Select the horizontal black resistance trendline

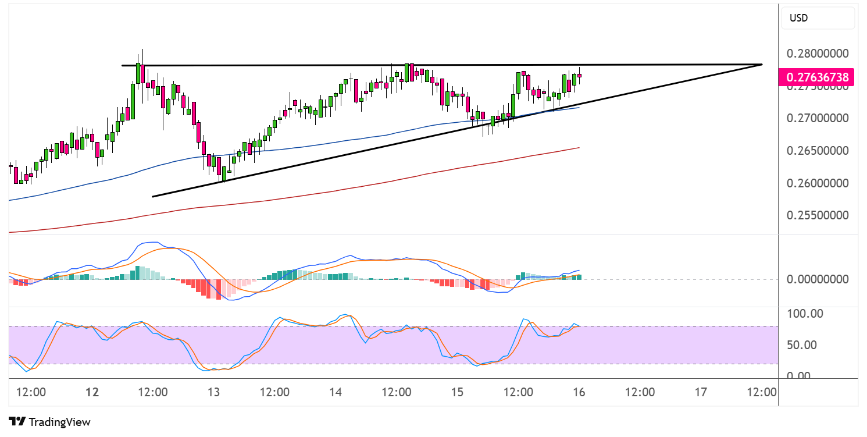click(442, 65)
